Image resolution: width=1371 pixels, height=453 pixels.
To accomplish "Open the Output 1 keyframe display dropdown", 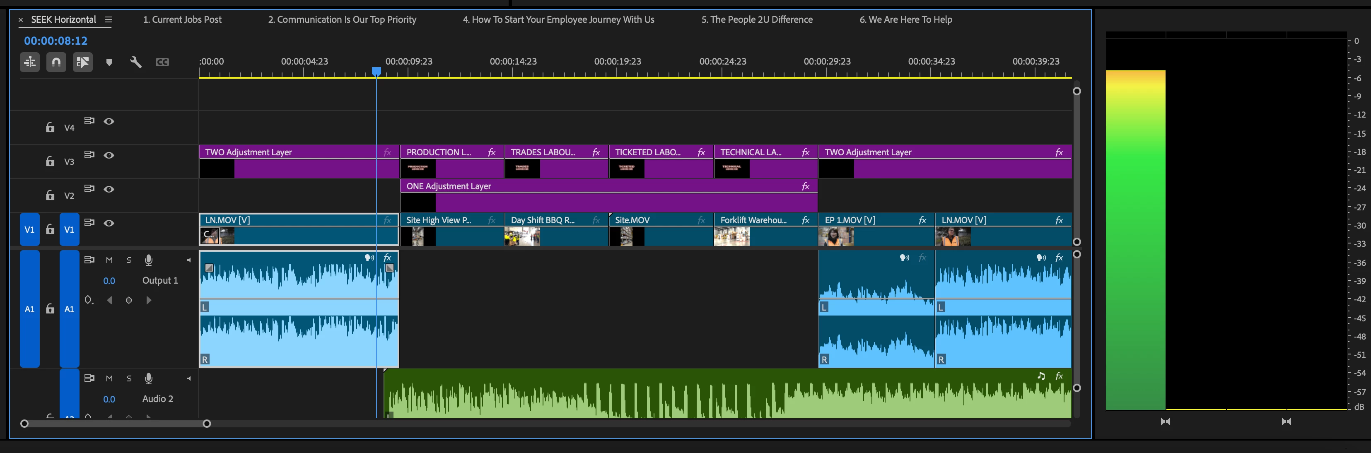I will [x=89, y=300].
